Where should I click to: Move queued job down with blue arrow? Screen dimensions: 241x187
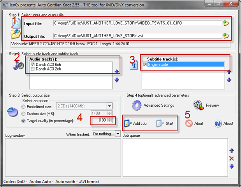232,166
